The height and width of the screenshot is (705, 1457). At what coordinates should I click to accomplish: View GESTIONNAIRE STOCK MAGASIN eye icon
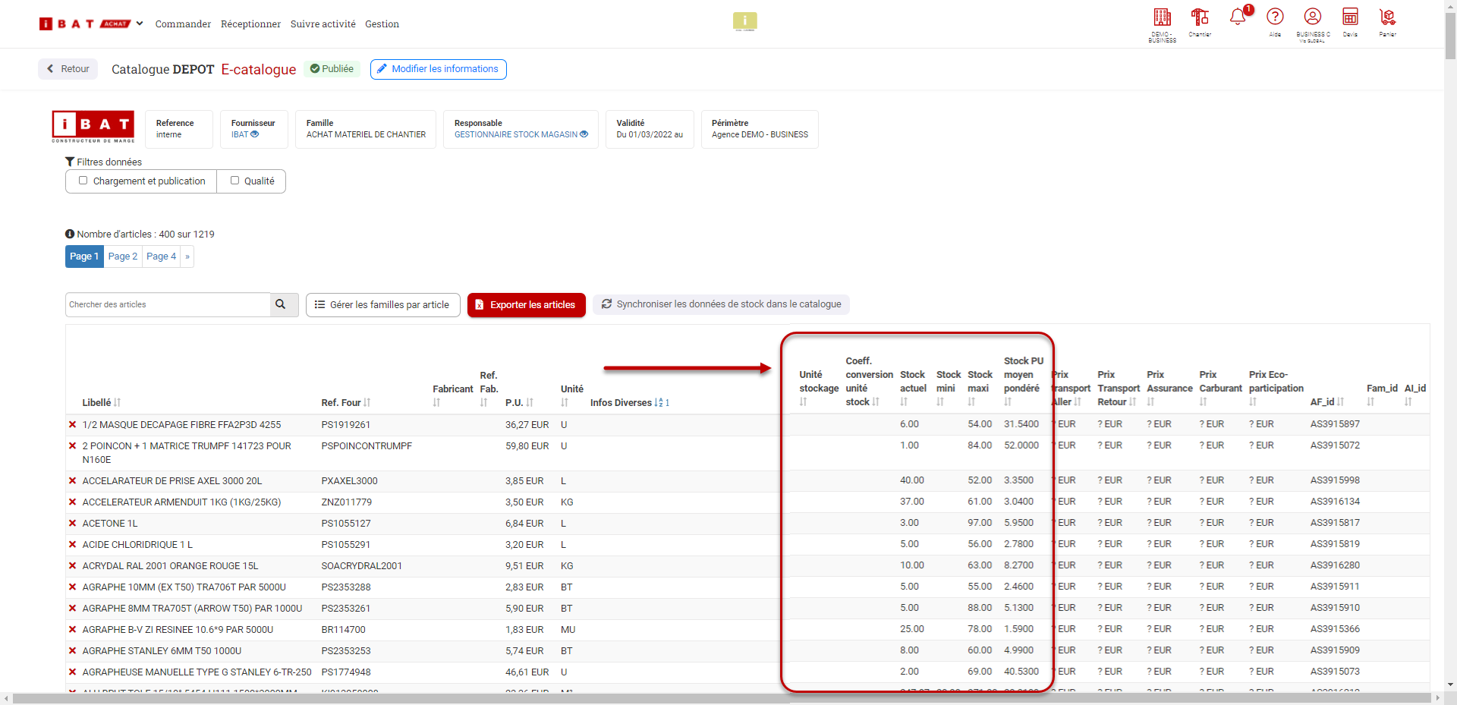coord(584,134)
